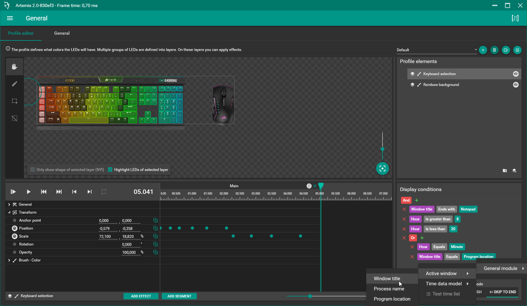The width and height of the screenshot is (527, 306).
Task: Change the And group operator
Action: [406, 200]
